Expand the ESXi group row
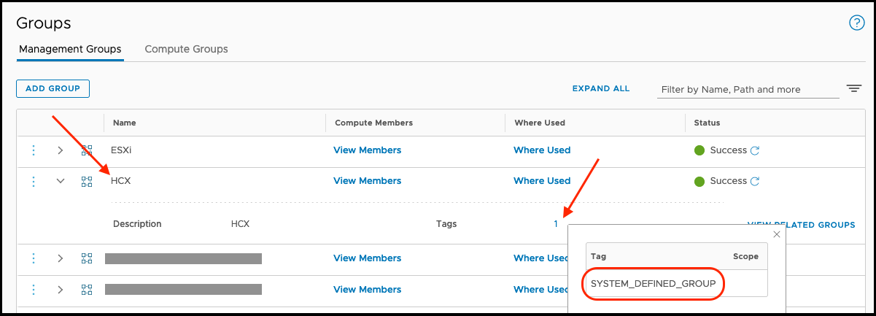Viewport: 876px width, 316px height. pos(61,150)
